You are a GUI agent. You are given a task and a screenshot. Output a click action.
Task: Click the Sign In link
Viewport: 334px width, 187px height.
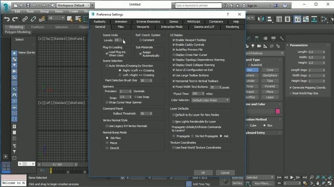252,6
